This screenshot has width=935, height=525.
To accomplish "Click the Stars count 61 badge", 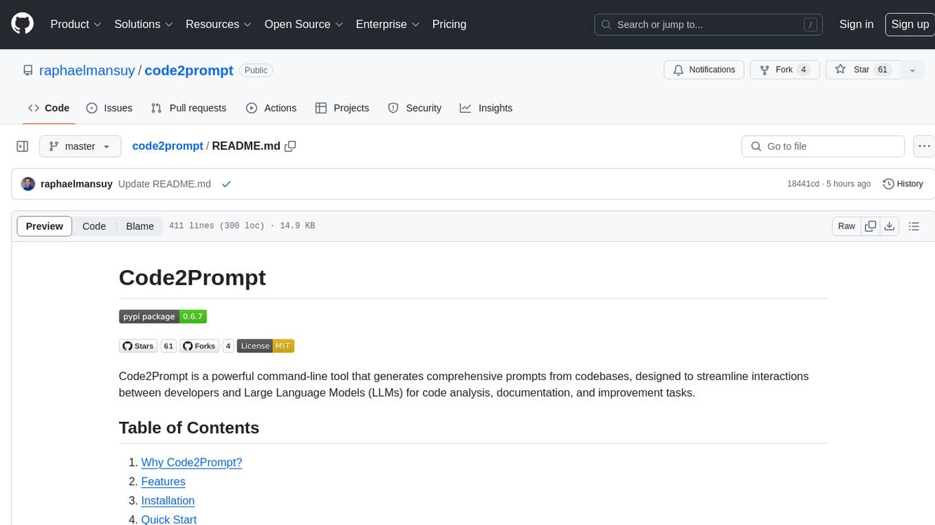I will click(168, 346).
